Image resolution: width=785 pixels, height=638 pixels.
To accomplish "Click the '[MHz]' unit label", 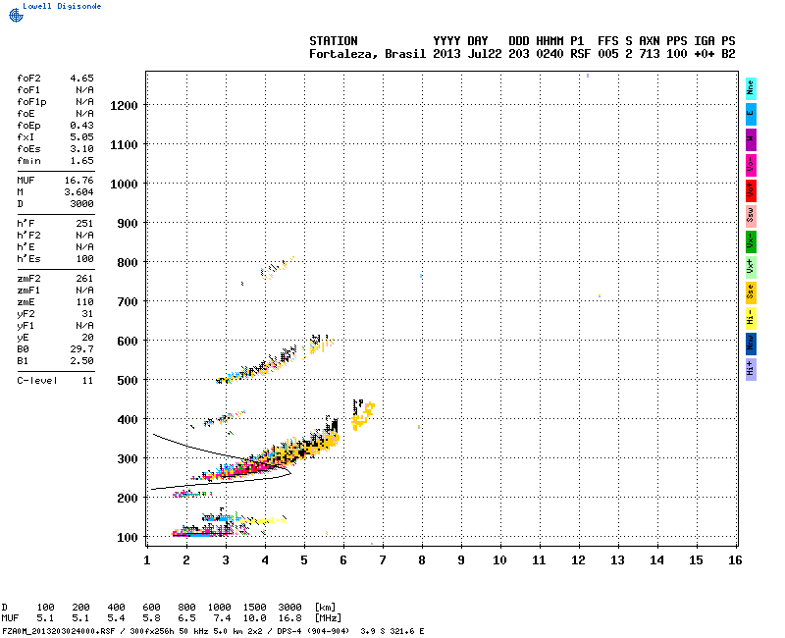I will [x=328, y=618].
